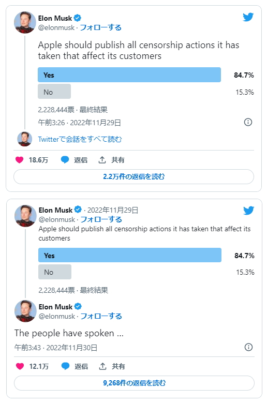
Task: Click the info icon beside 2022年11月30日 timestamp
Action: (x=248, y=347)
